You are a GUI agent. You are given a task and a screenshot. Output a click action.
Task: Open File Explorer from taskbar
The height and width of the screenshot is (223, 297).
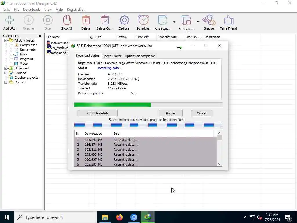click(x=105, y=217)
